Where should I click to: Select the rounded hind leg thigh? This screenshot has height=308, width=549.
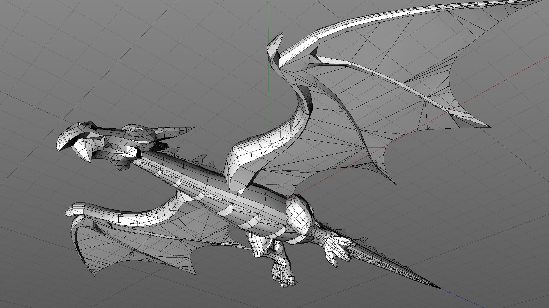tap(299, 214)
